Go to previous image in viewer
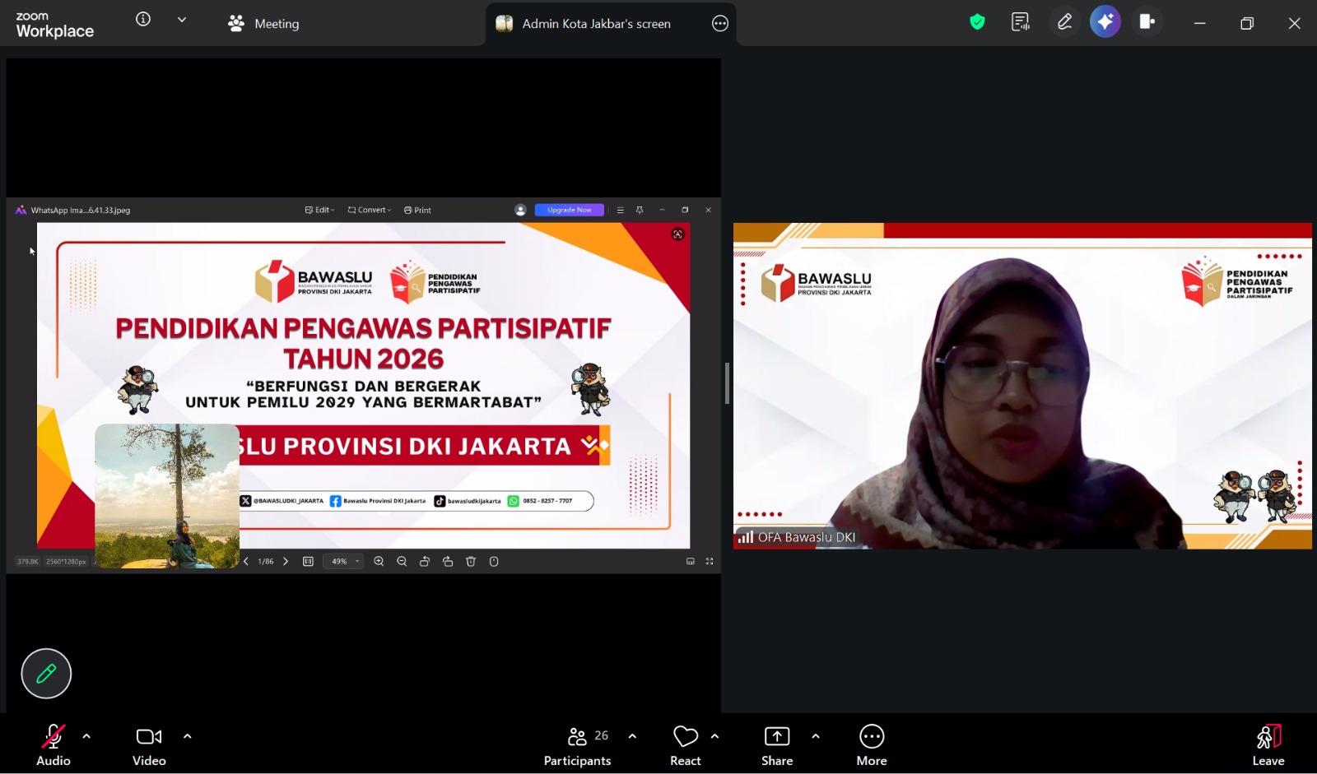Viewport: 1317px width, 774px height. pos(245,562)
